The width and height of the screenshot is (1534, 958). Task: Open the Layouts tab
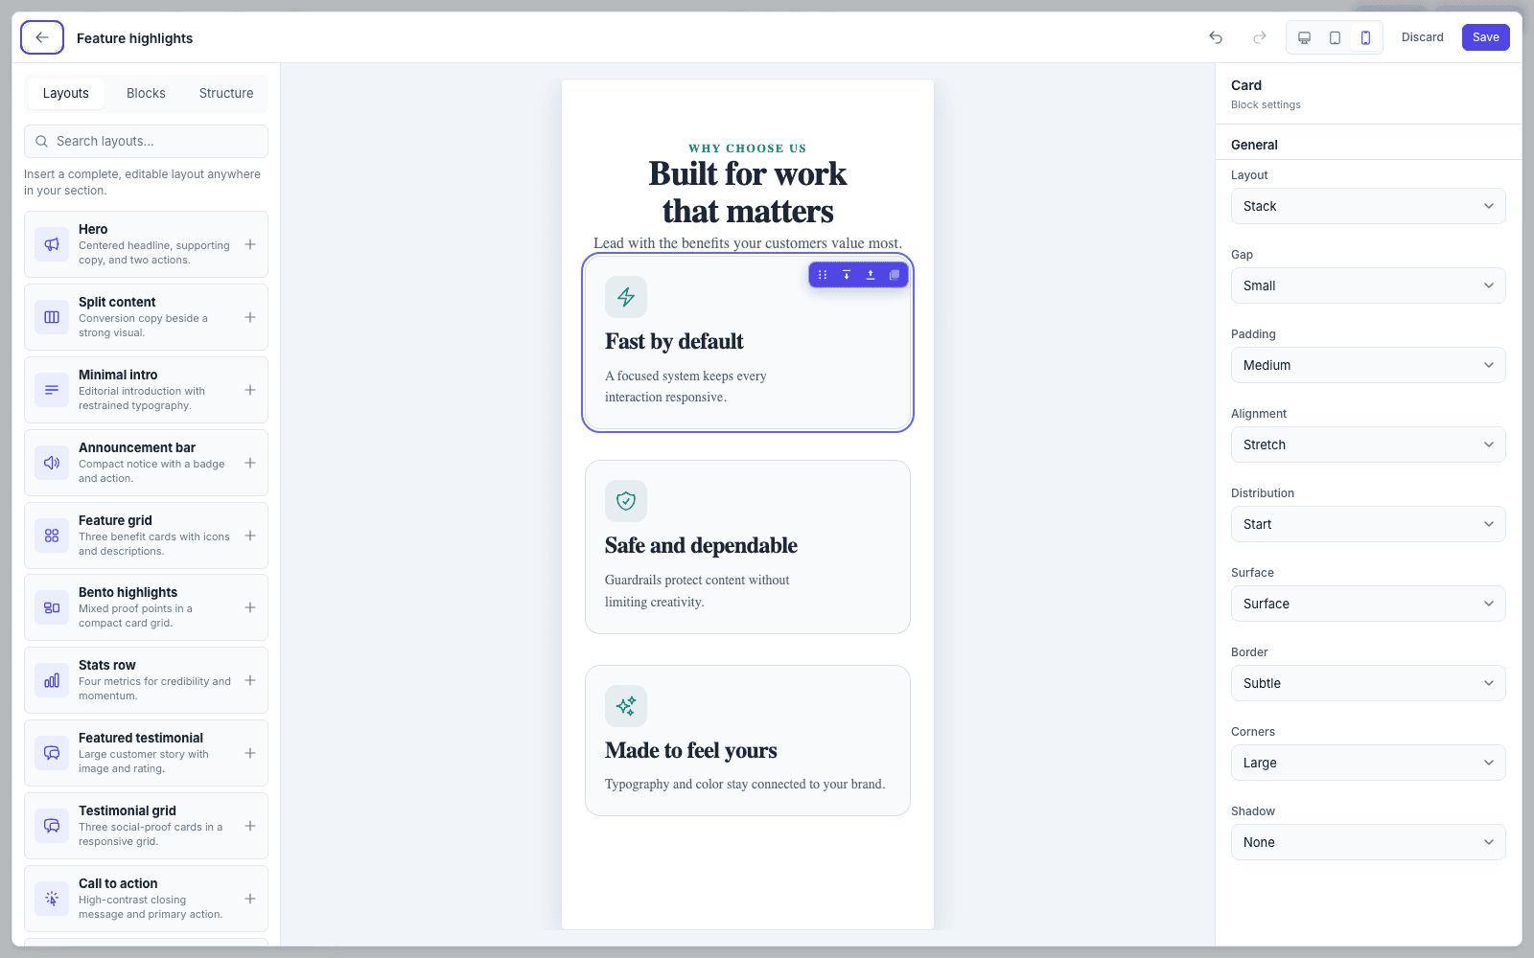click(x=65, y=93)
